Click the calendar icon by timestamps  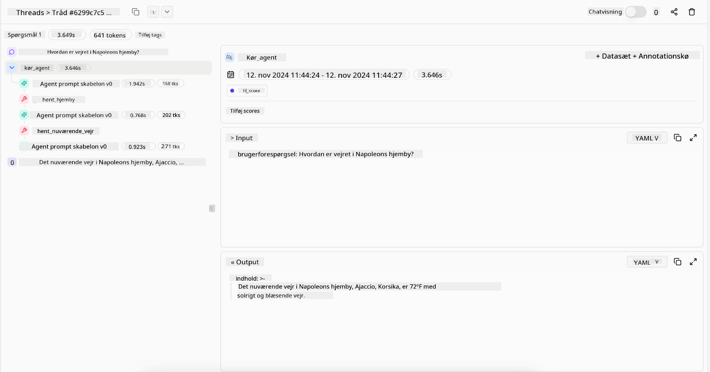[231, 75]
